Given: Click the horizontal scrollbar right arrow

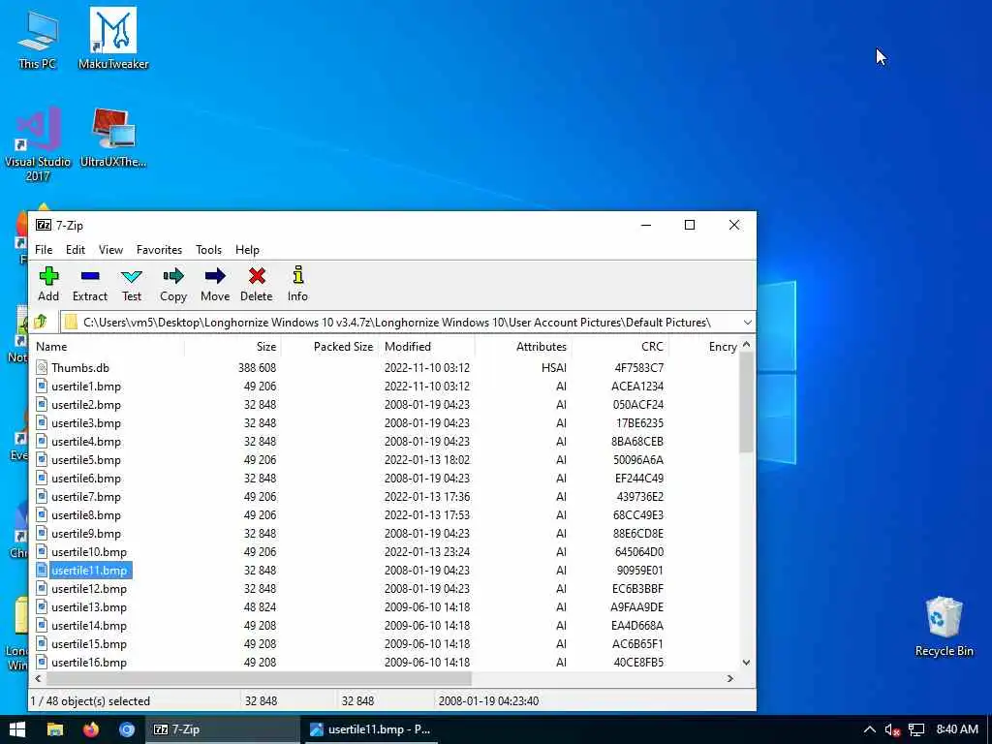Looking at the screenshot, I should 730,678.
